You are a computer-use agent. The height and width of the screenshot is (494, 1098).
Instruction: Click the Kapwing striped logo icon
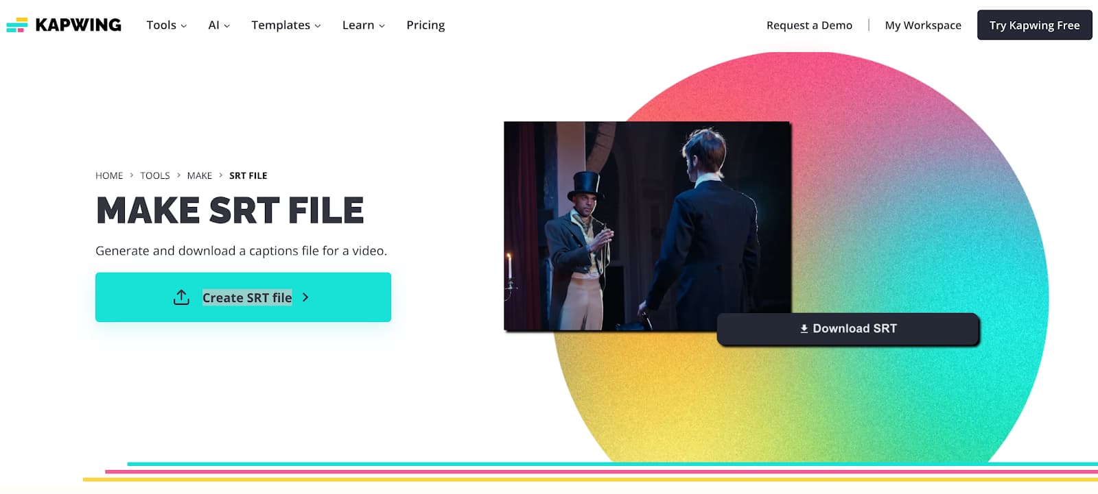point(17,25)
